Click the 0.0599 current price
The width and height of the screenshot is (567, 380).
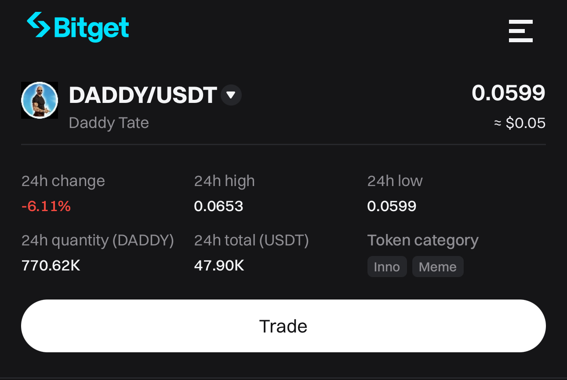509,93
